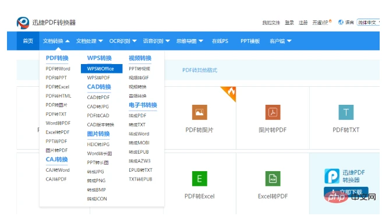
Task: Go to the 首页 tab
Action: pyautogui.click(x=28, y=41)
